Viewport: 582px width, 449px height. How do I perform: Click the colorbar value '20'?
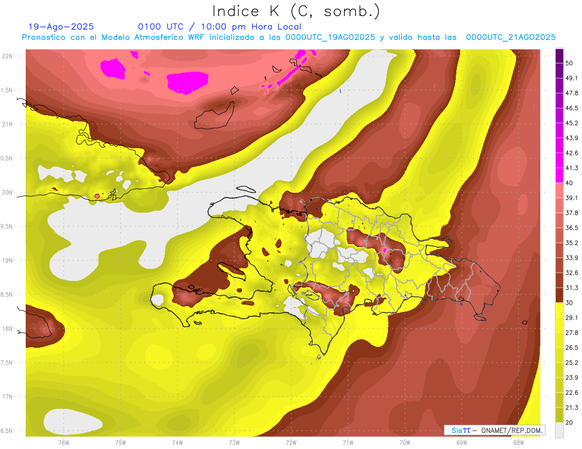[x=570, y=422]
